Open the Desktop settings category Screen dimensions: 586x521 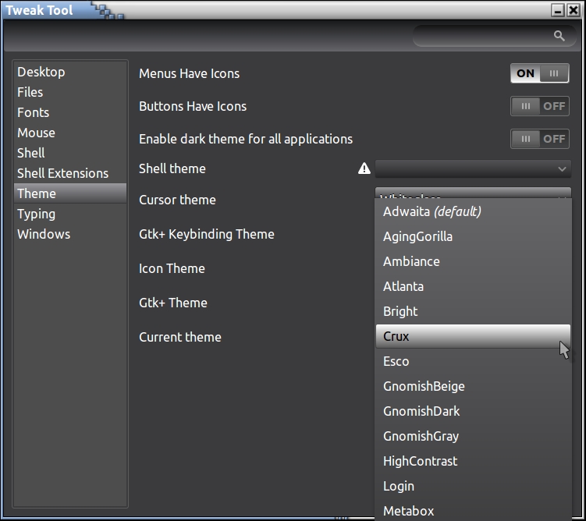(41, 72)
